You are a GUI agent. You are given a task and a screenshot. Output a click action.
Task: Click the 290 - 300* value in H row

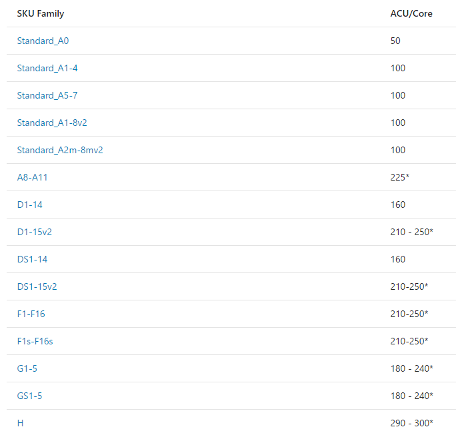point(411,424)
